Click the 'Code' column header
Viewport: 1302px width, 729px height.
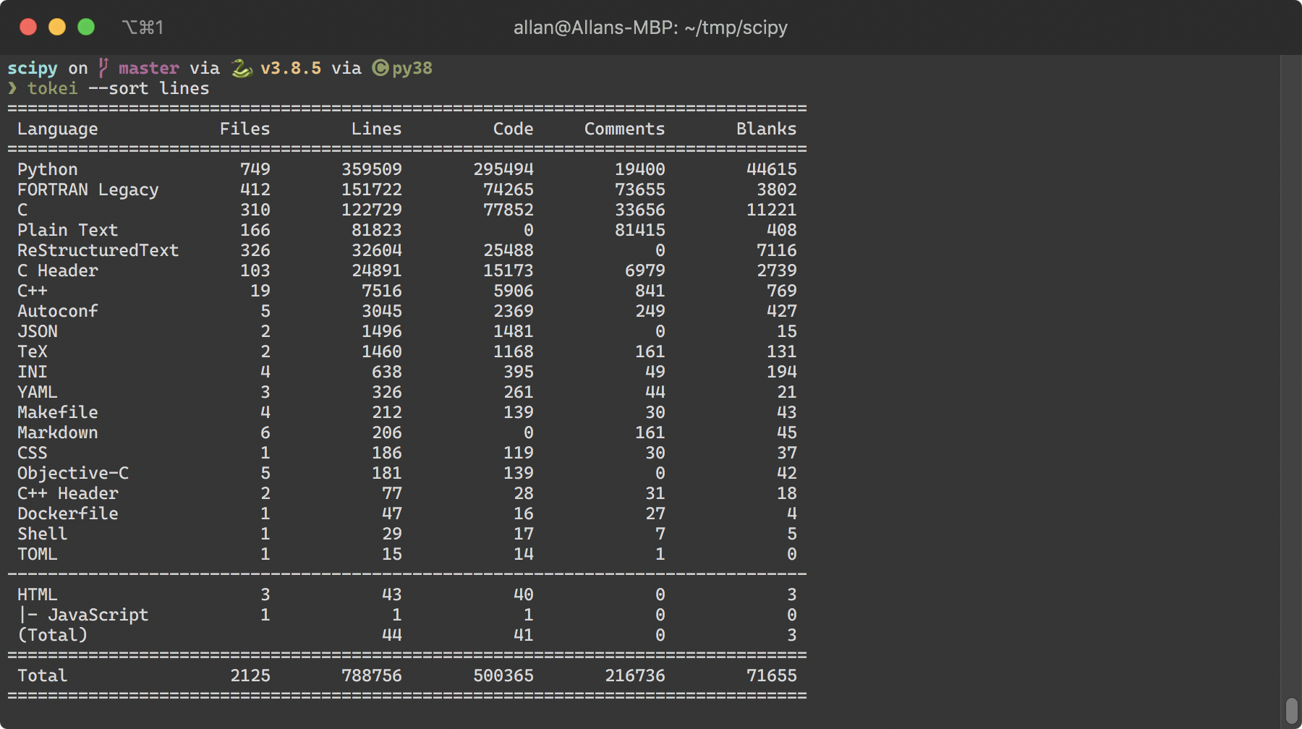pyautogui.click(x=514, y=129)
